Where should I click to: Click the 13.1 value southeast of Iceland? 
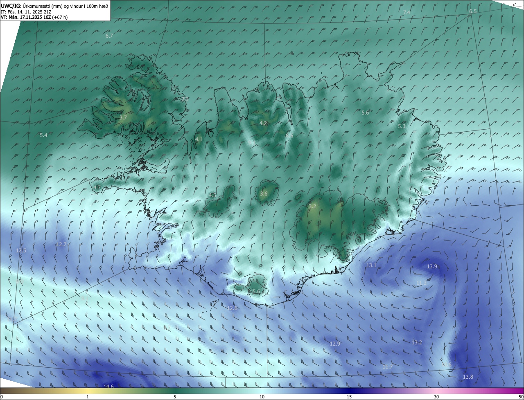pos(371,265)
